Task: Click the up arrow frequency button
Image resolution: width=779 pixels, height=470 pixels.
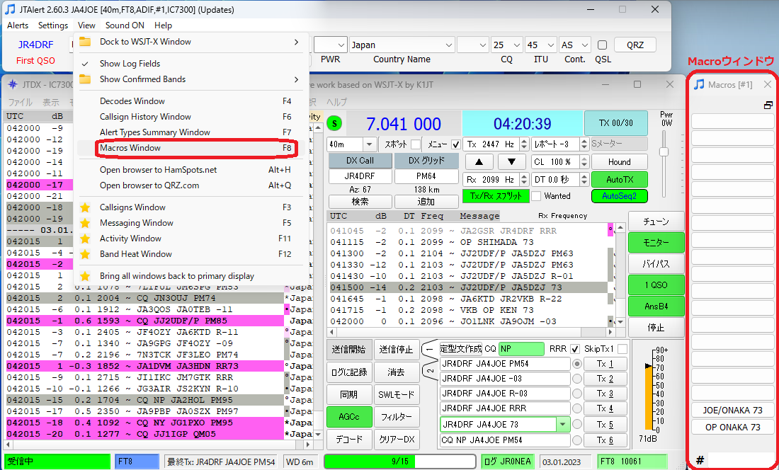Action: coord(479,161)
